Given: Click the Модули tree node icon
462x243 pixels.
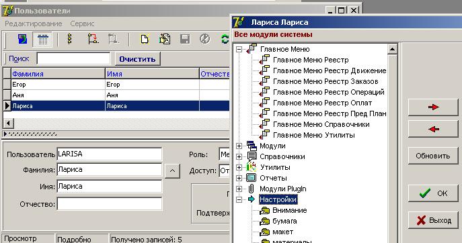Looking at the screenshot, I should (x=252, y=146).
